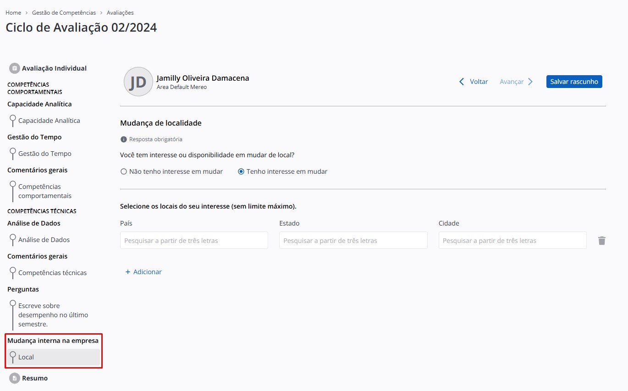Select the Local step in sidebar

[x=26, y=357]
